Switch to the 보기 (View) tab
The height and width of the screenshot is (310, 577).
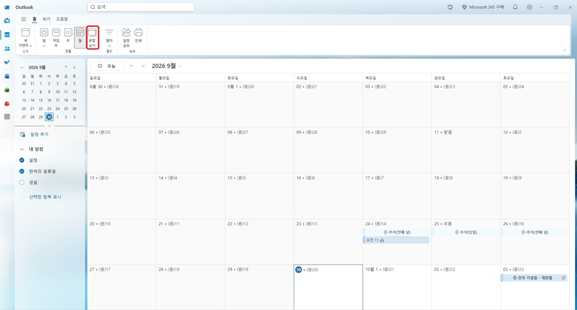click(x=46, y=19)
